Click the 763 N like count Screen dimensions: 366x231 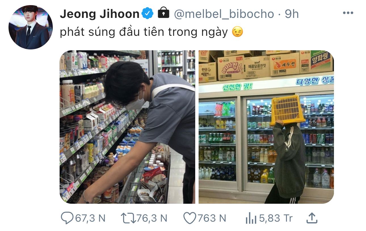click(x=212, y=218)
